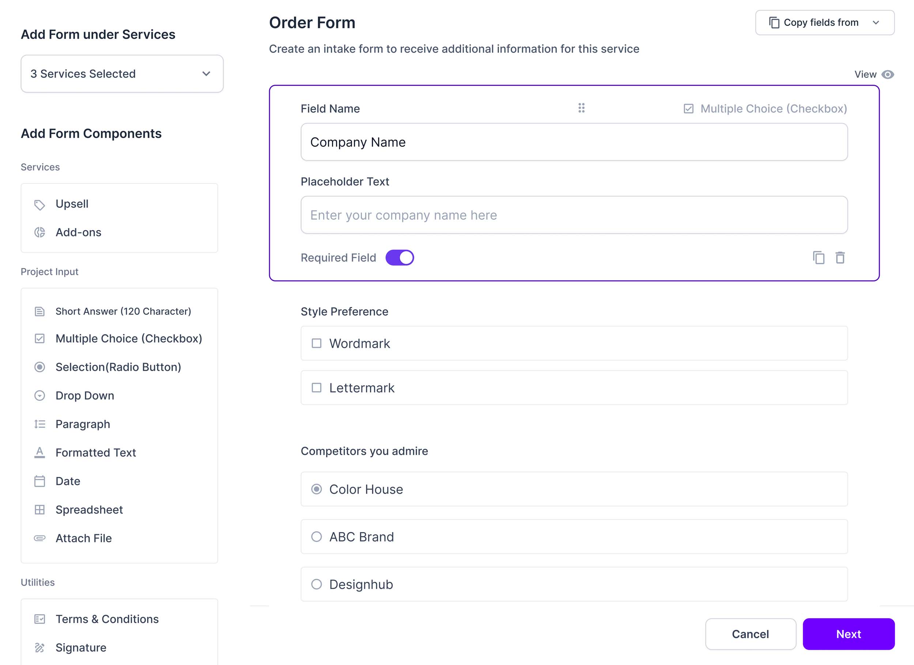The image size is (914, 665).
Task: Click the drag handle above Company Name field
Action: coord(582,108)
